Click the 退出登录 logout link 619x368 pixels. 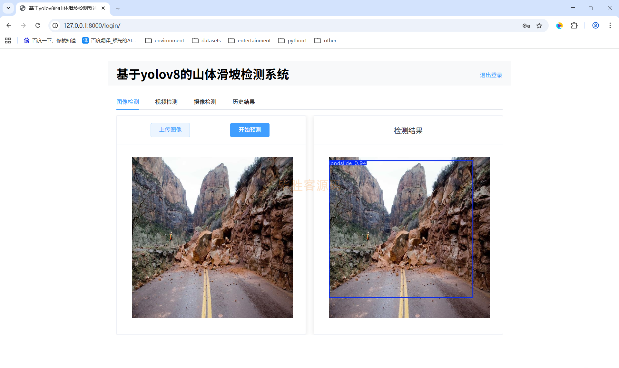tap(491, 75)
